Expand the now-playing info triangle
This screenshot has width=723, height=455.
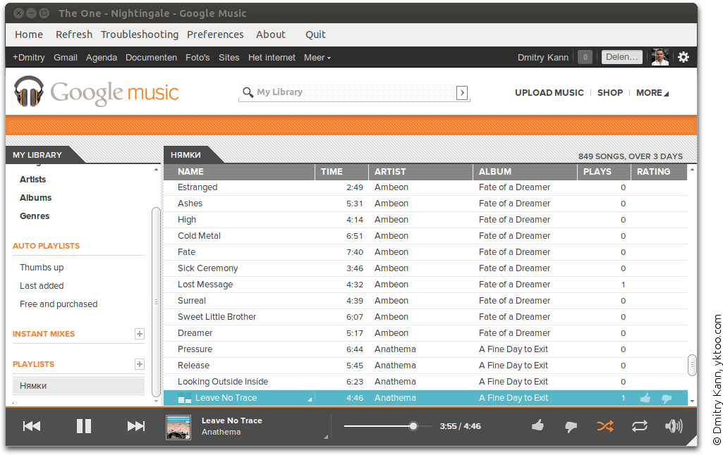point(326,436)
